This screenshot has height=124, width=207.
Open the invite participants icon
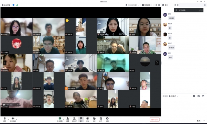68,119
